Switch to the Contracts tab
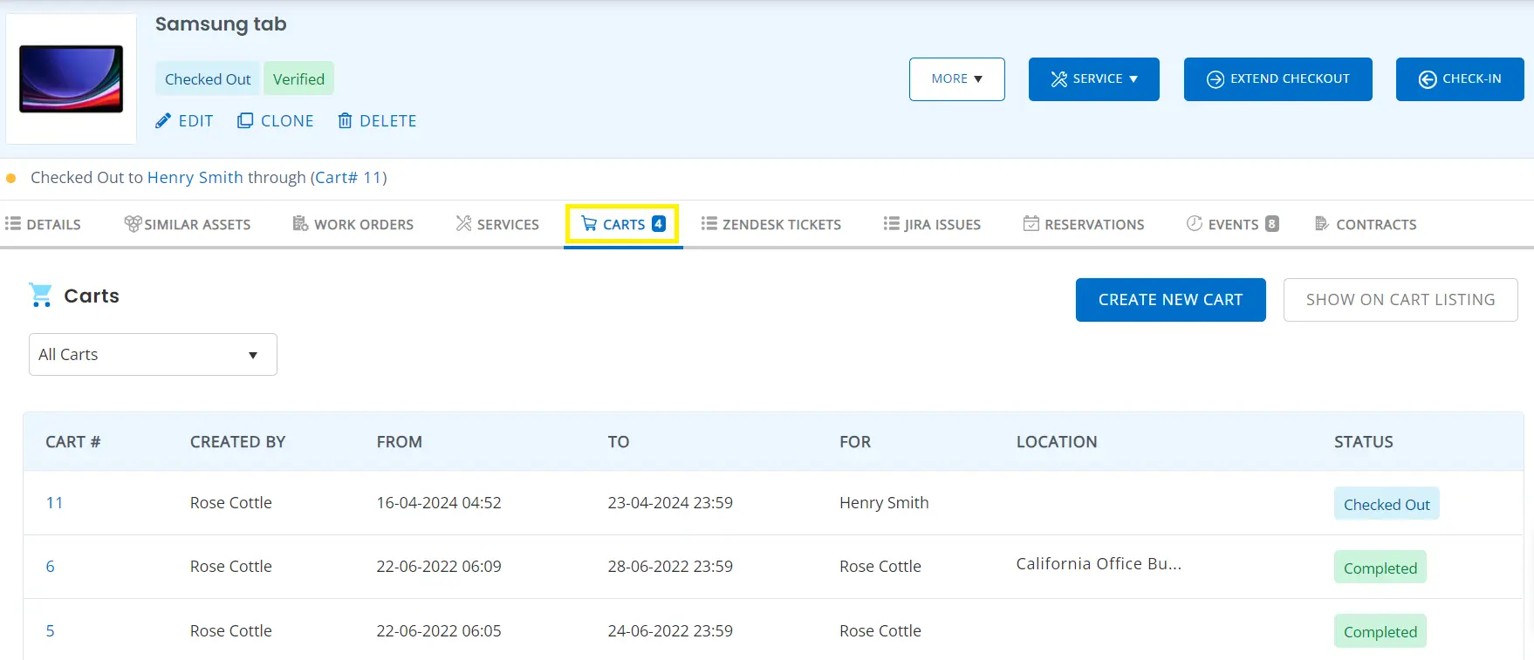Viewport: 1534px width, 660px height. tap(1366, 224)
